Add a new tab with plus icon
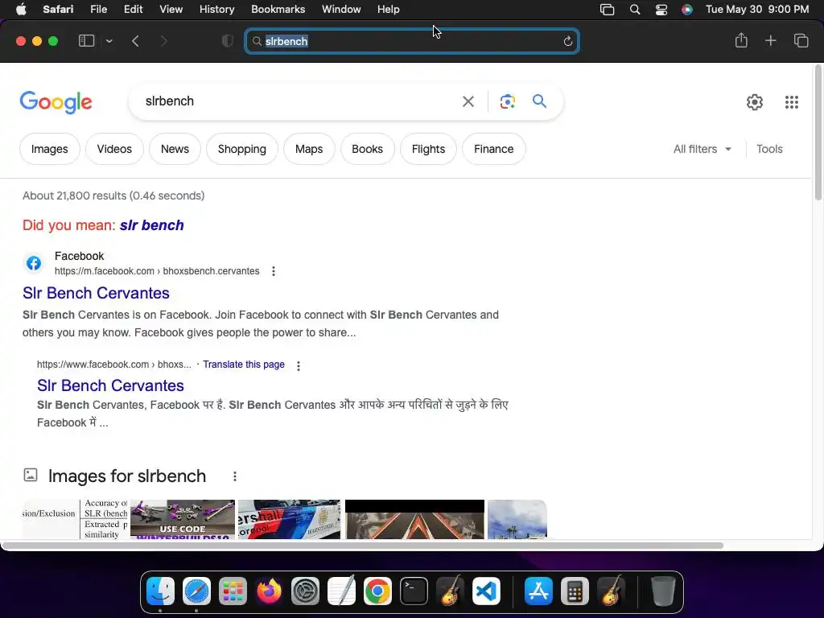Image resolution: width=824 pixels, height=618 pixels. (x=770, y=40)
